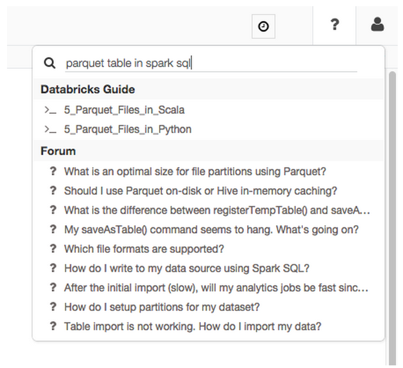Click the clock history icon
Image resolution: width=403 pixels, height=368 pixels.
pyautogui.click(x=263, y=26)
